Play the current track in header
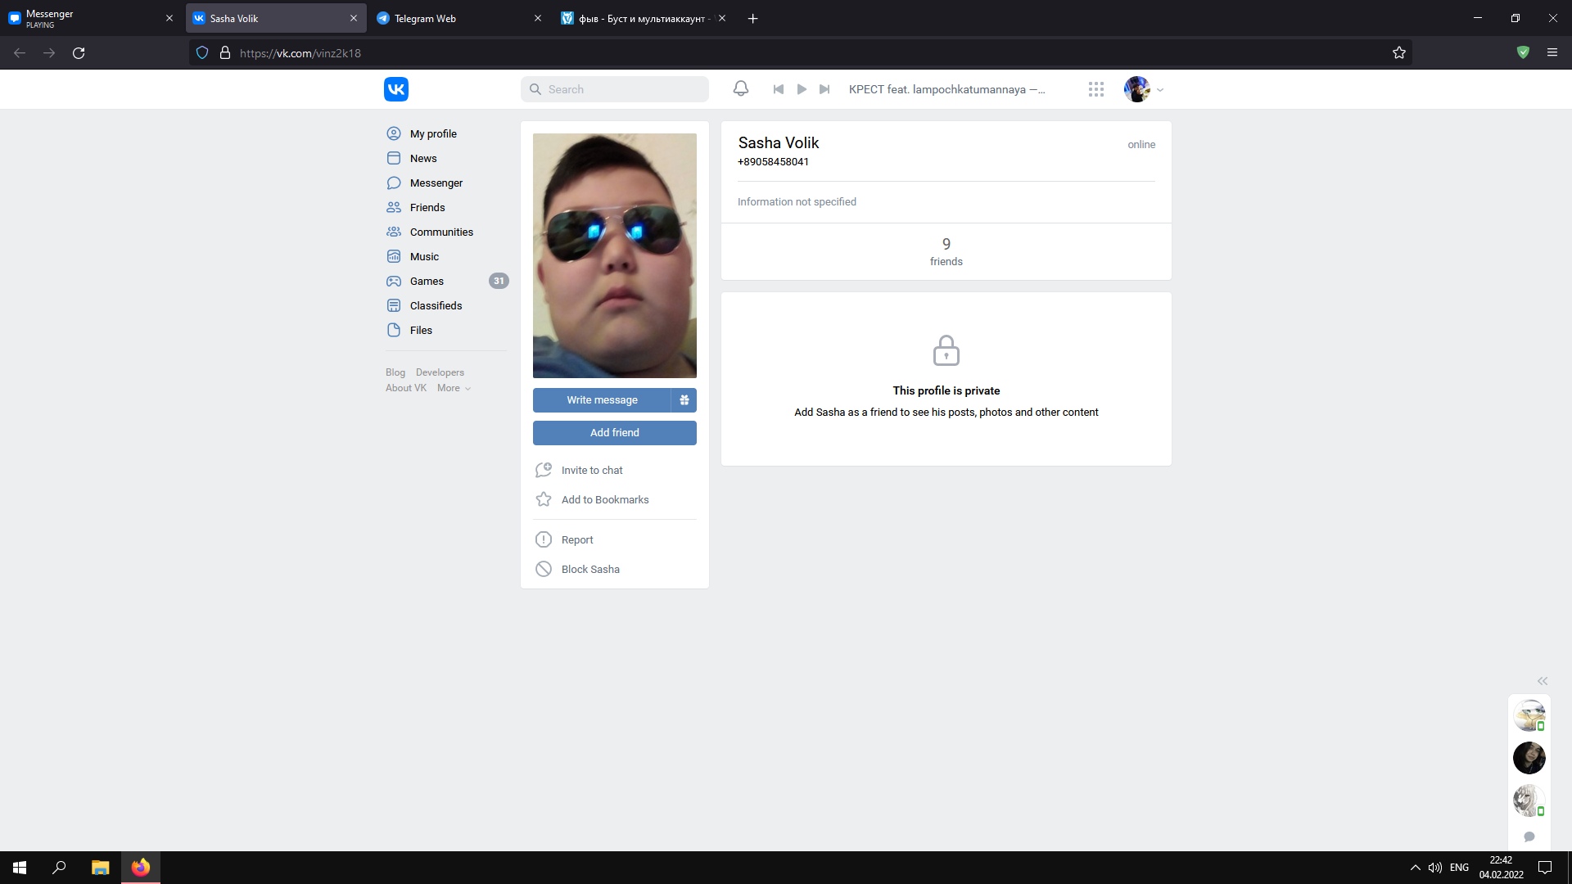The height and width of the screenshot is (884, 1572). pos(802,89)
